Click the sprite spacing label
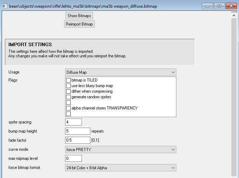Viewport: 239px width, 178px height. tap(20, 122)
